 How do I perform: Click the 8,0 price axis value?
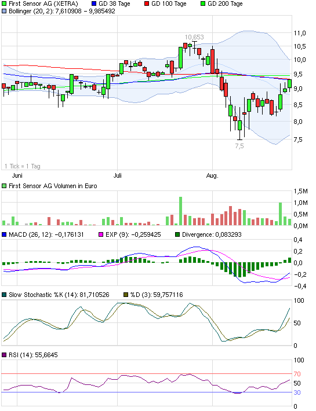coord(299,122)
